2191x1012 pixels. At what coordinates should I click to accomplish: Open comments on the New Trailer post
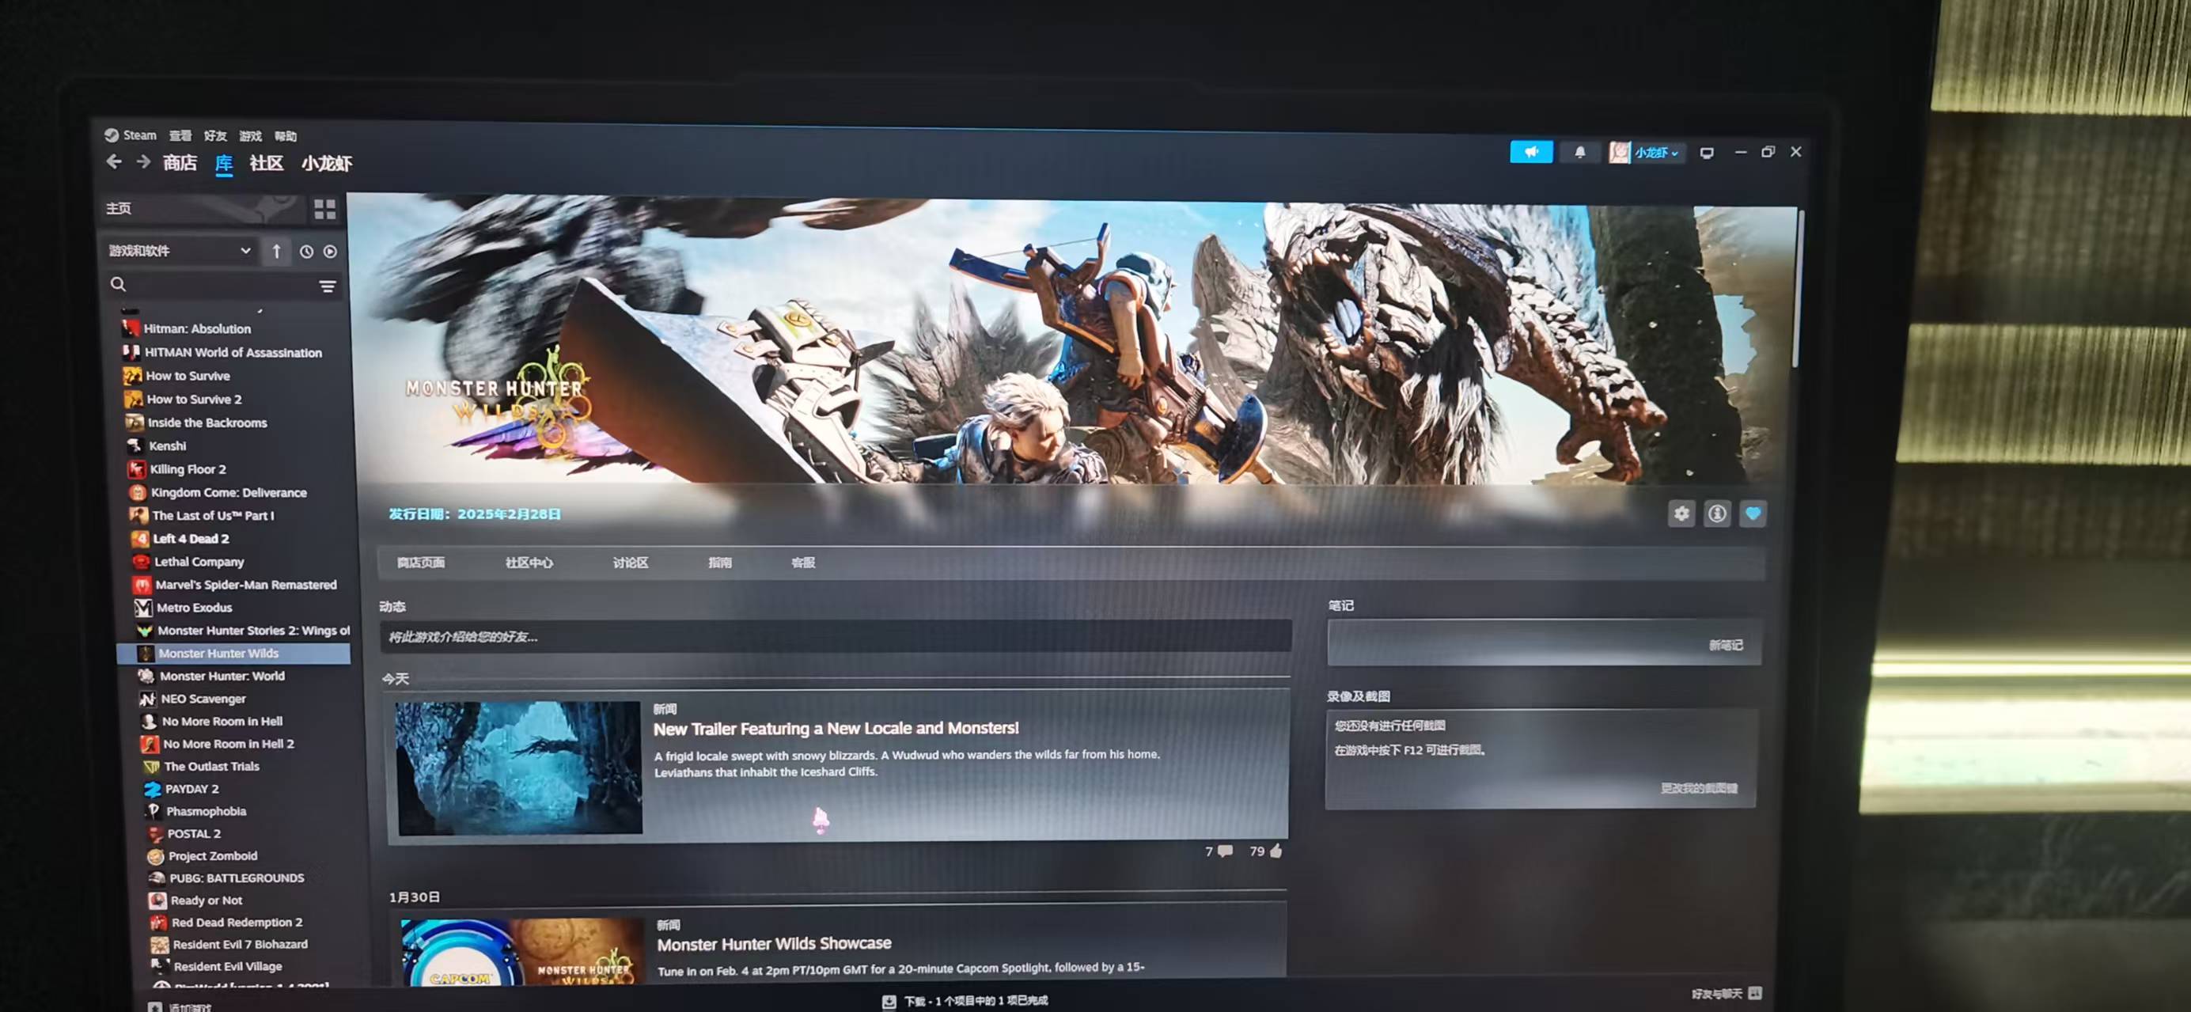click(x=1219, y=851)
